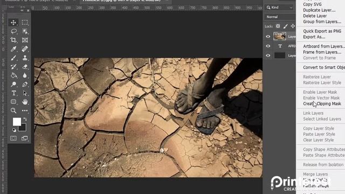Select the Rounded Rectangle shape tool

point(13,102)
